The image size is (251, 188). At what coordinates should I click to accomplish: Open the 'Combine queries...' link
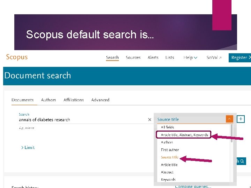point(193,186)
